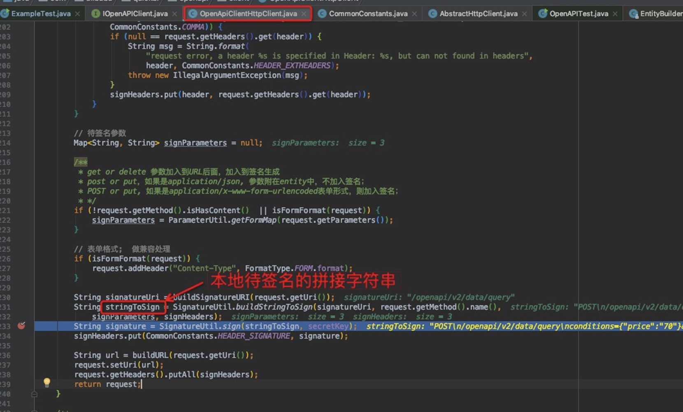Click the 'get or delete' Javadoc comment line

[x=179, y=172]
